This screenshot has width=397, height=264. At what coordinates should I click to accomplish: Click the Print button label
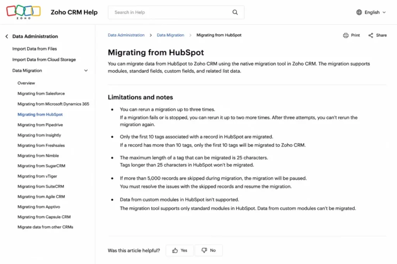pos(355,35)
